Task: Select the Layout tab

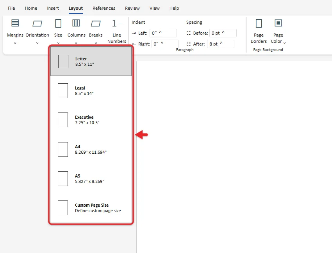Action: 76,8
